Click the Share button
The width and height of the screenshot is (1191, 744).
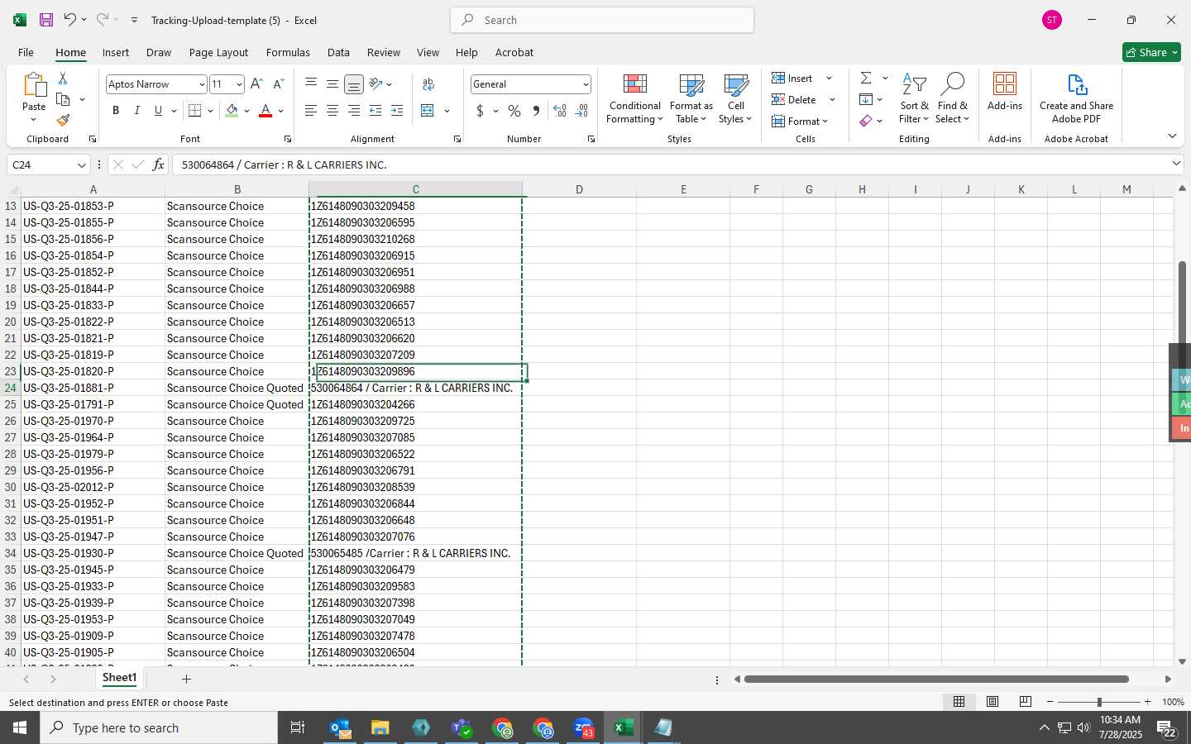coord(1151,52)
